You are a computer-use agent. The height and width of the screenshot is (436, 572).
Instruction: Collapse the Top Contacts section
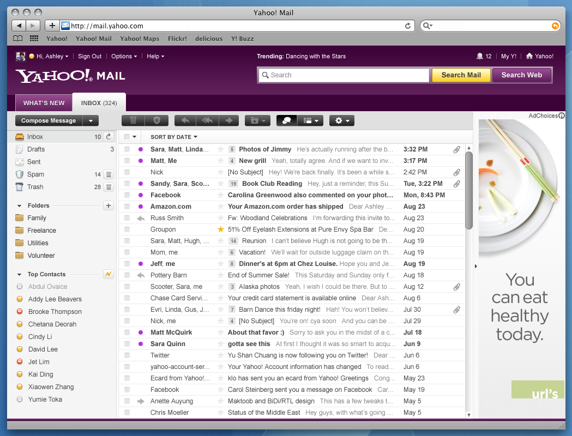point(19,275)
